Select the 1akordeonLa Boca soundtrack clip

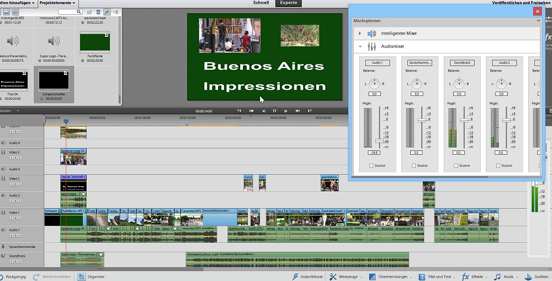(x=297, y=259)
